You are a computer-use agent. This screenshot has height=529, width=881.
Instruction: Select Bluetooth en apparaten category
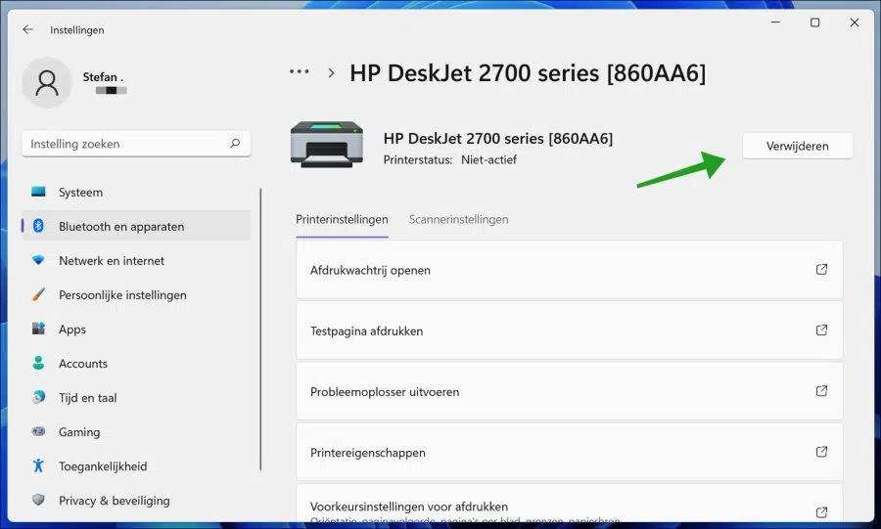click(x=136, y=227)
